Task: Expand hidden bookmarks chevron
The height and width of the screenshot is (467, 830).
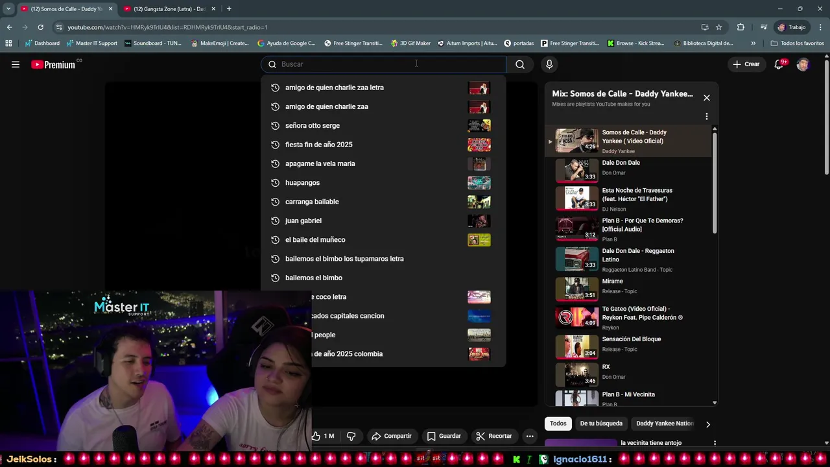Action: (753, 43)
